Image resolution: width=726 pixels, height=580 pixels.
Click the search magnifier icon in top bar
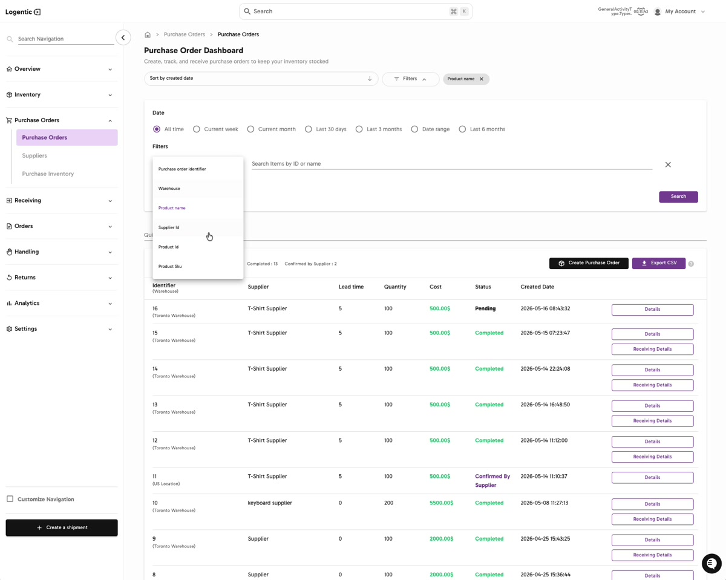[x=247, y=11]
